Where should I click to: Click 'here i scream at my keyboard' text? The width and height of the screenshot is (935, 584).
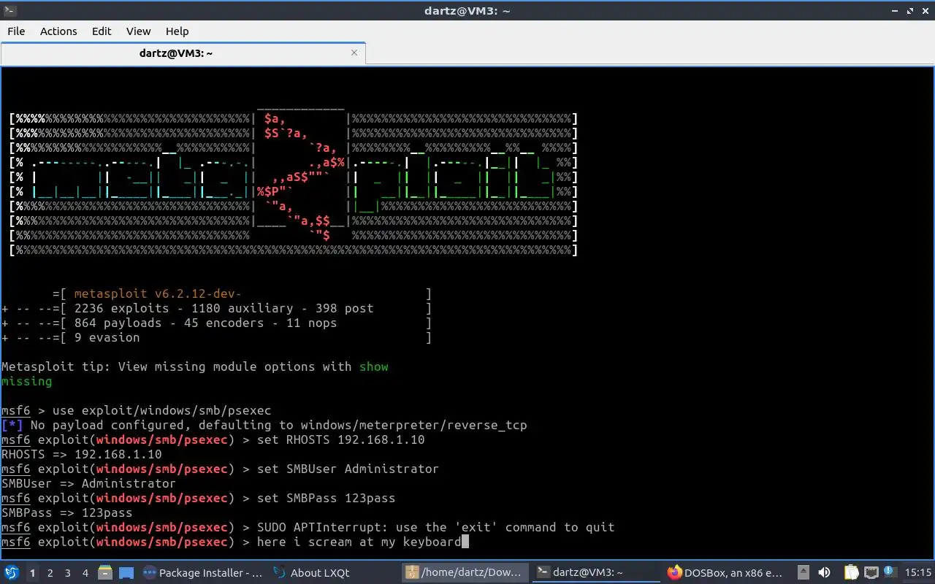[x=359, y=542]
